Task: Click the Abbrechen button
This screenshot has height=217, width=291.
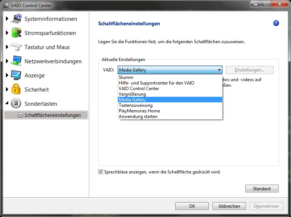Action: click(x=229, y=206)
